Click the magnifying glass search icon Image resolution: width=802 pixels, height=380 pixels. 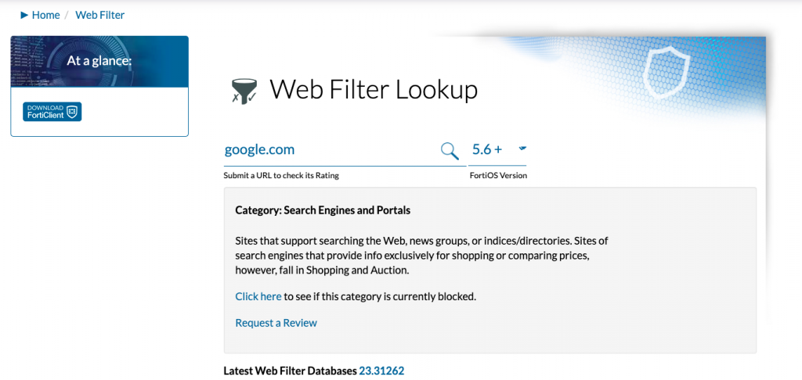click(450, 151)
